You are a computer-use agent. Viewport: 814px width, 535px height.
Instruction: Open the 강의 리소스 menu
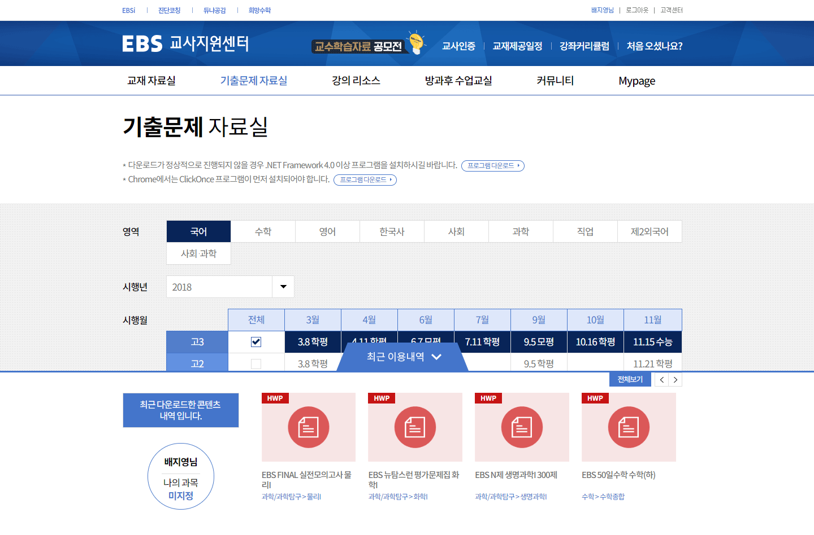coord(356,81)
